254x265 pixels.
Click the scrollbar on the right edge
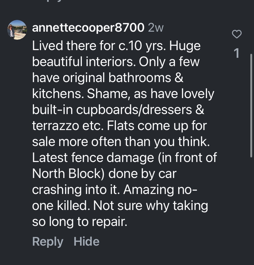pos(251,92)
